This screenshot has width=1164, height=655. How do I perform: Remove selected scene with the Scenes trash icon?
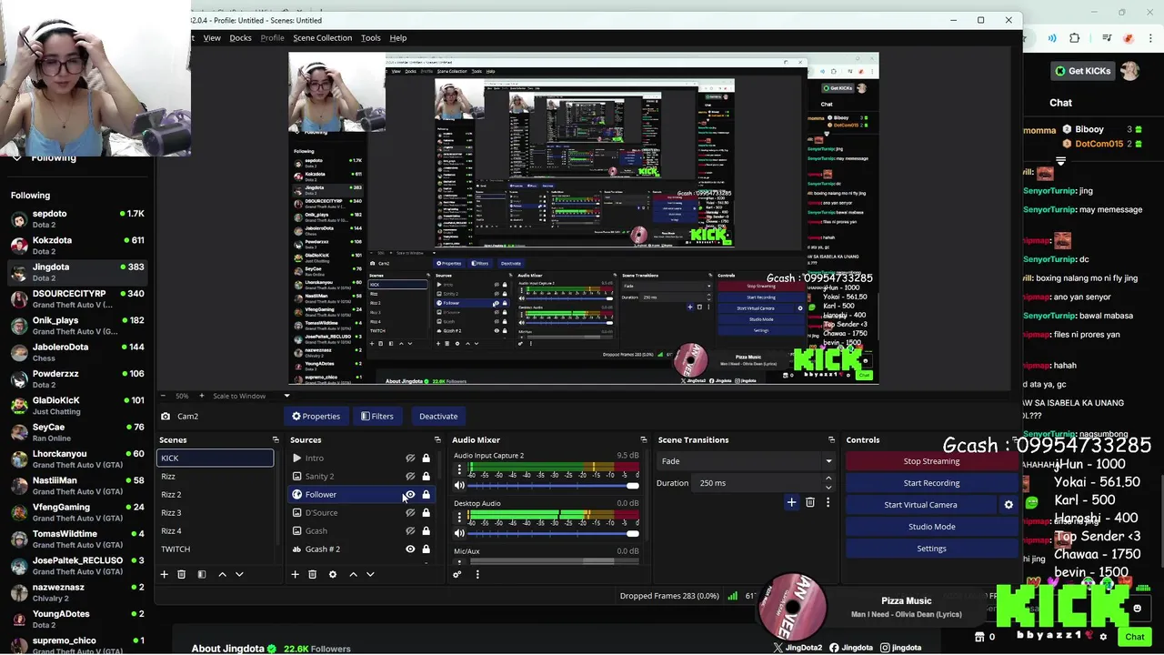(x=182, y=574)
